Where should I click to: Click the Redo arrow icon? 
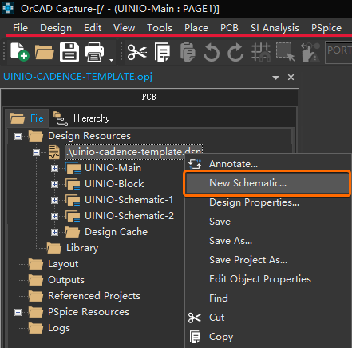pos(235,52)
